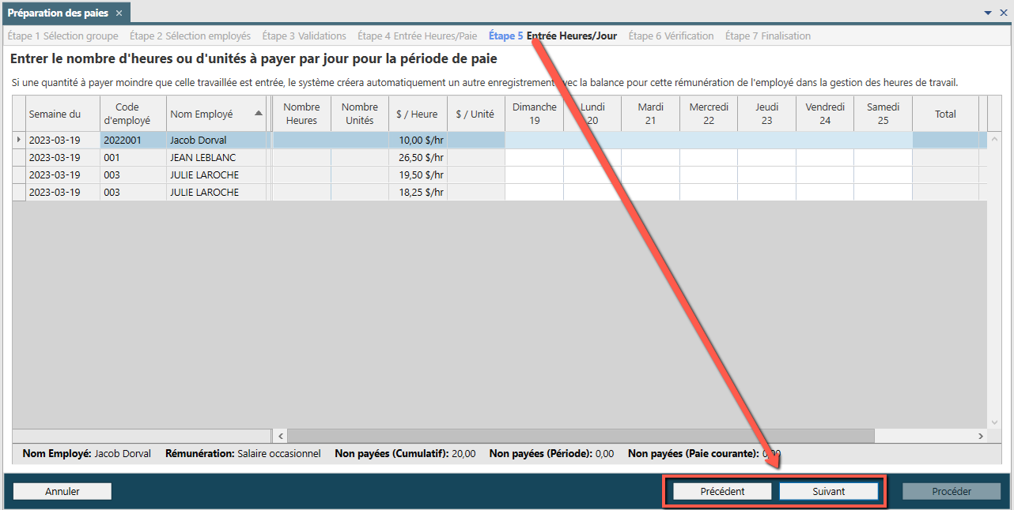1014x510 pixels.
Task: Click the $ / Heure column header
Action: (x=418, y=114)
